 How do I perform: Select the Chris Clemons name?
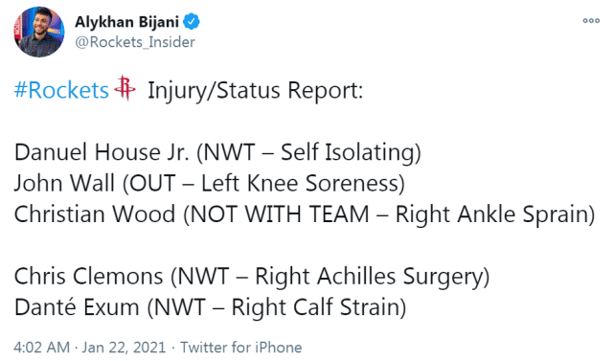coord(88,276)
